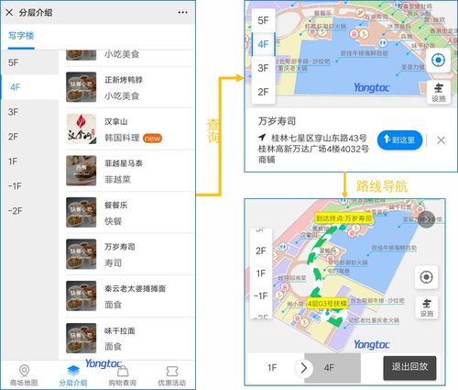Viewport: 458px width, 390px height.
Task: Select the 4F floor in the left list
Action: (x=30, y=87)
